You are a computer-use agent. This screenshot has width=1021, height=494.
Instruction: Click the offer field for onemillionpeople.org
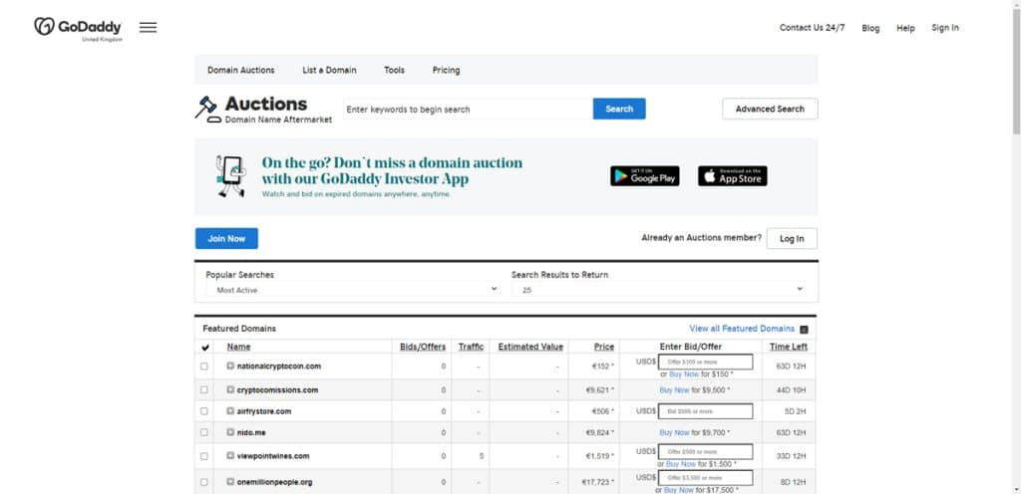pyautogui.click(x=705, y=478)
